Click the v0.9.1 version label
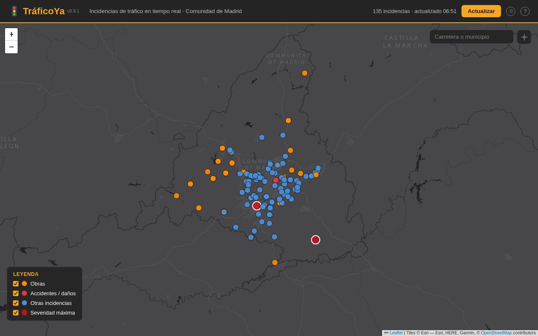 (73, 11)
